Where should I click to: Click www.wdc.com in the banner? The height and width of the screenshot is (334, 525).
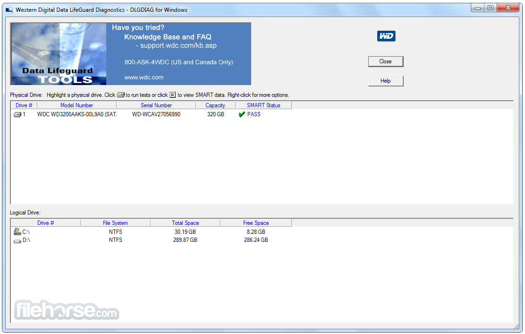144,77
